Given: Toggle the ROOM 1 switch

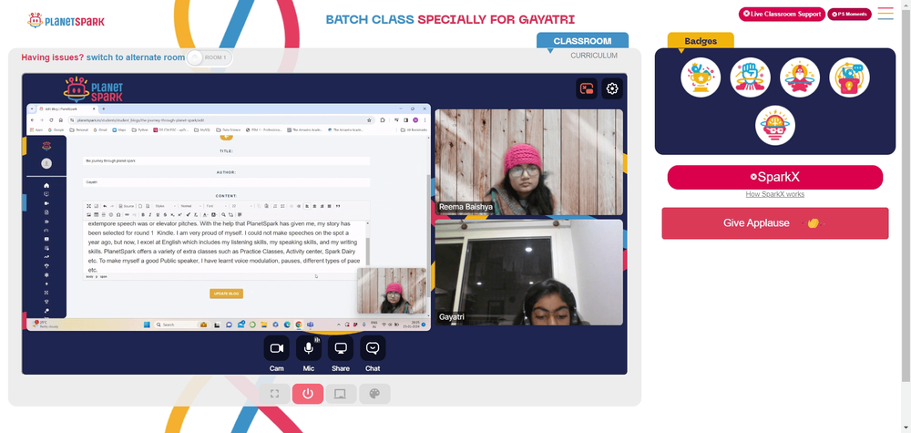Looking at the screenshot, I should pyautogui.click(x=210, y=57).
